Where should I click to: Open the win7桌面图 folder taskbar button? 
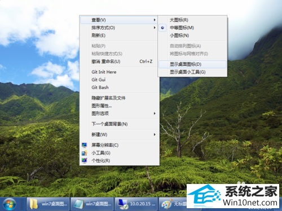click(48, 204)
